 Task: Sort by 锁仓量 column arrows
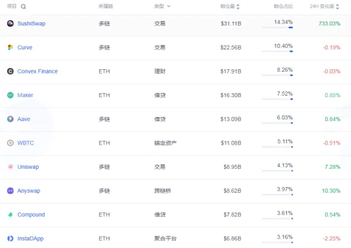click(x=238, y=7)
